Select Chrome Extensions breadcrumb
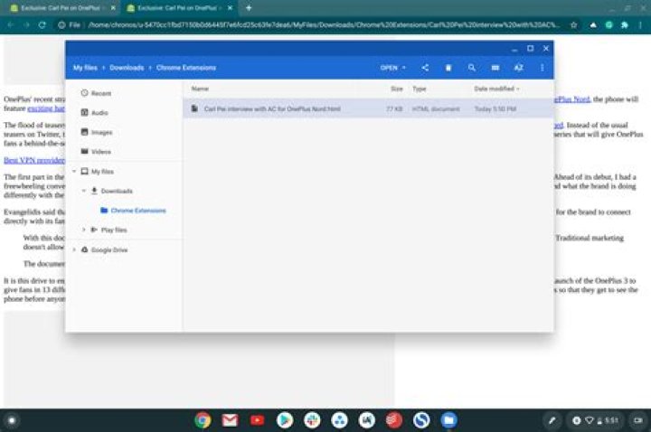651x432 pixels. click(186, 68)
